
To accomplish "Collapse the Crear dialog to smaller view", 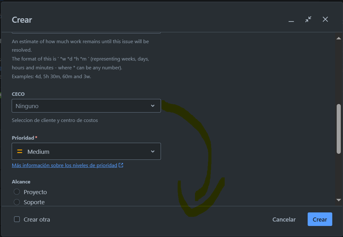I will pyautogui.click(x=308, y=20).
